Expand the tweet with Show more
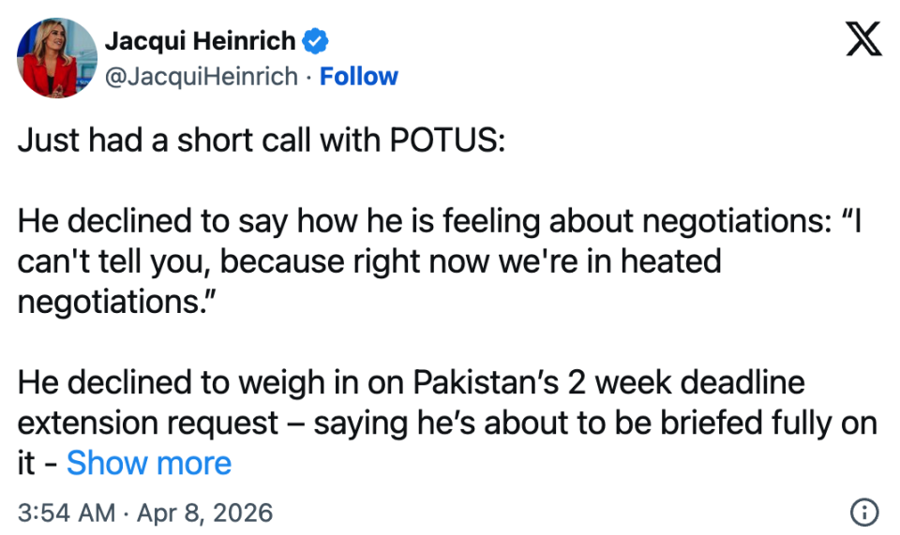This screenshot has width=900, height=535. coord(148,463)
